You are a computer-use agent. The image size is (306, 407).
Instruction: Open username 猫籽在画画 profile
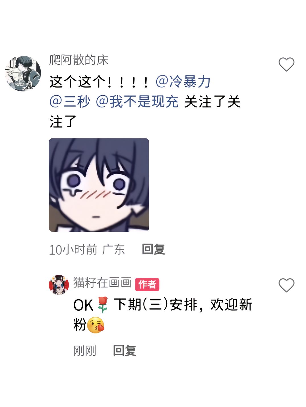tap(102, 283)
